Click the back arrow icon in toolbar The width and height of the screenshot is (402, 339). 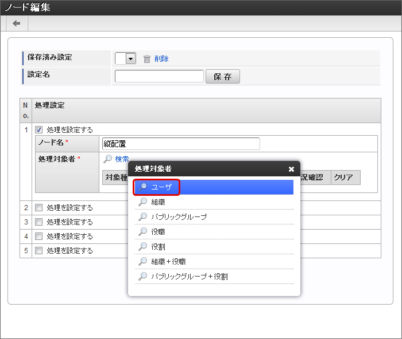pyautogui.click(x=16, y=23)
